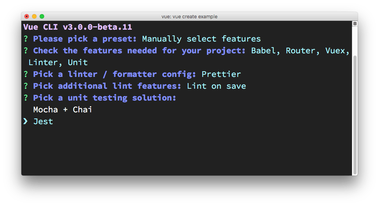Click the question mark before linter config prompt
The image size is (379, 206).
pos(26,74)
